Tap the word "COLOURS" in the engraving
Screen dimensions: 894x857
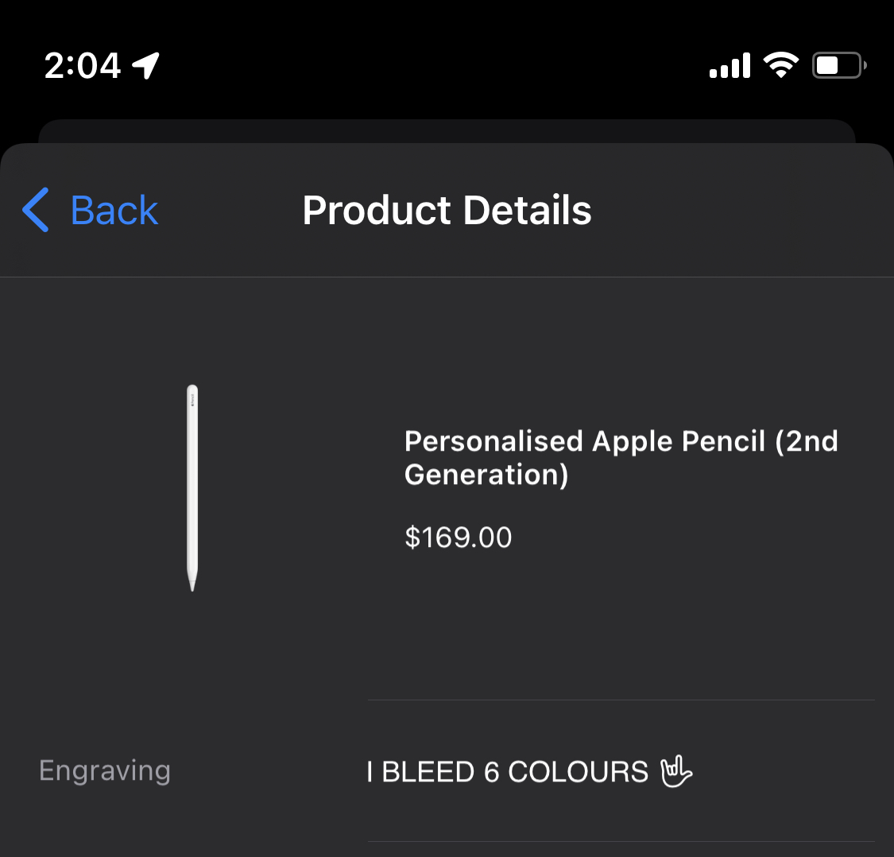coord(578,772)
